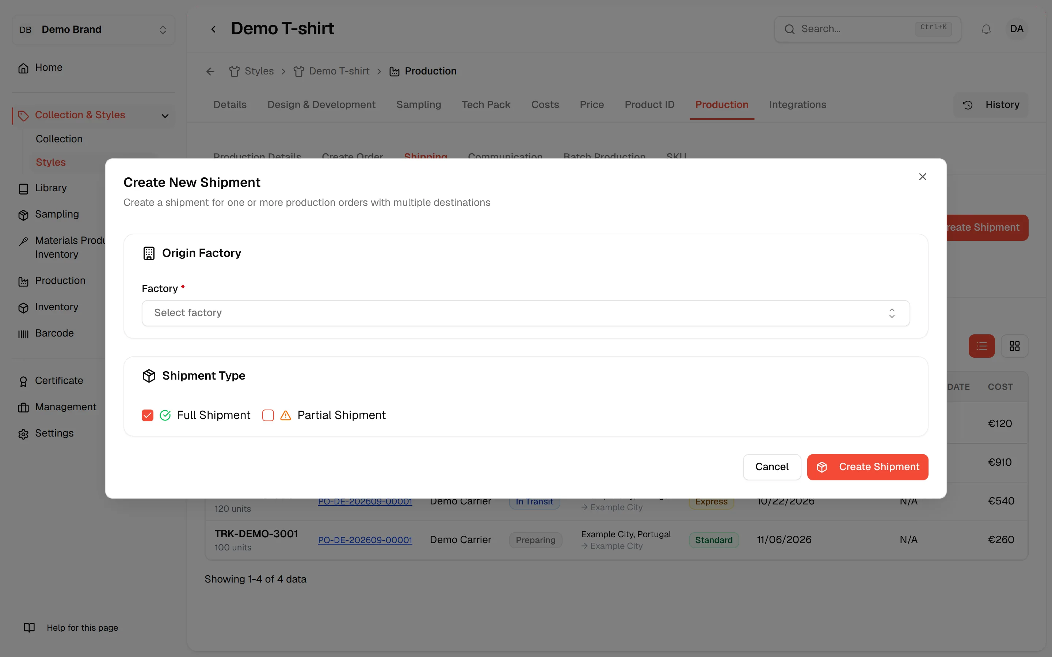
Task: Open the Select factory dropdown
Action: 526,313
